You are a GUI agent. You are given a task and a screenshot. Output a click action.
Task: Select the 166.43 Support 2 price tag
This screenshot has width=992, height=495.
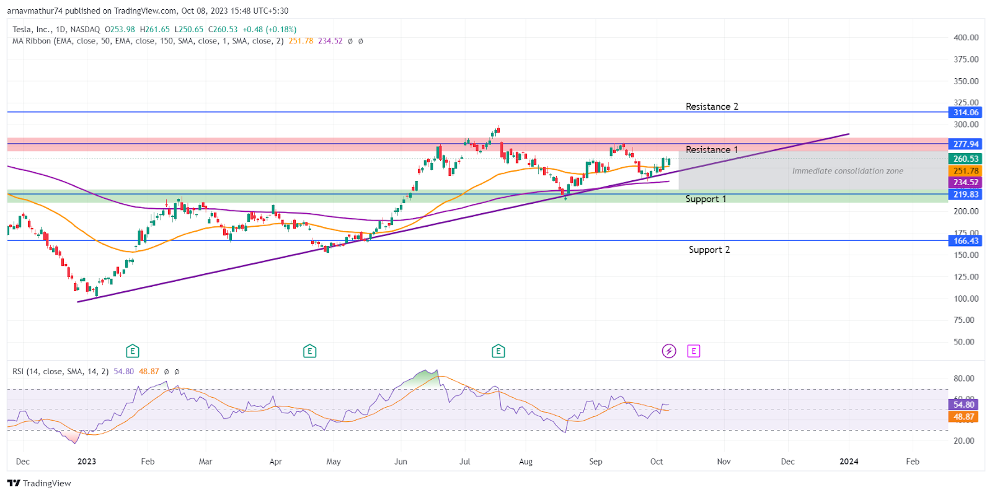(965, 240)
